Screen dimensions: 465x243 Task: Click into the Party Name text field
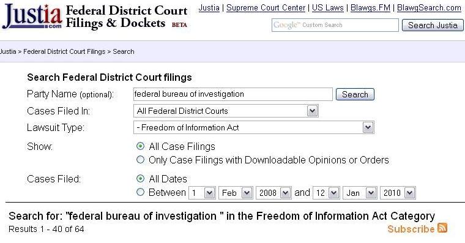[x=233, y=94]
